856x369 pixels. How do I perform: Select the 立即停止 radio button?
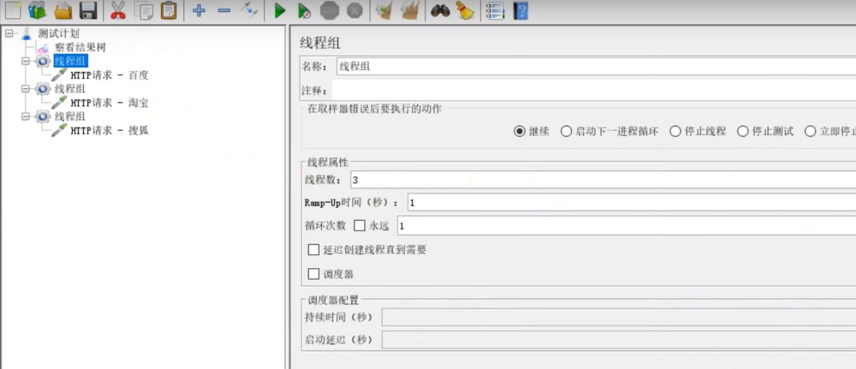pos(811,131)
